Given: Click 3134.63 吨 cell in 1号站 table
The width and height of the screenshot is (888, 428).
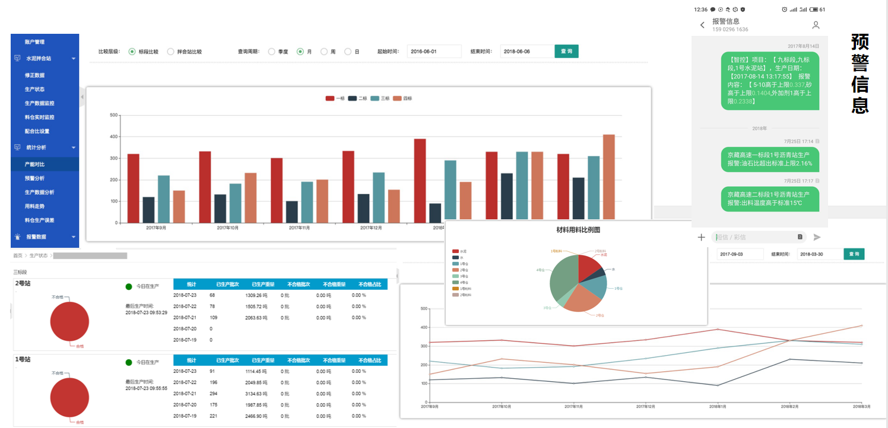Looking at the screenshot, I should pos(257,394).
